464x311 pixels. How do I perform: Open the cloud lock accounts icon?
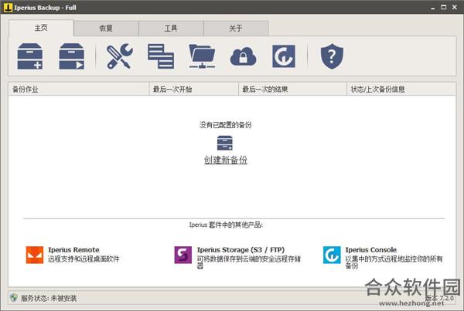[x=244, y=56]
